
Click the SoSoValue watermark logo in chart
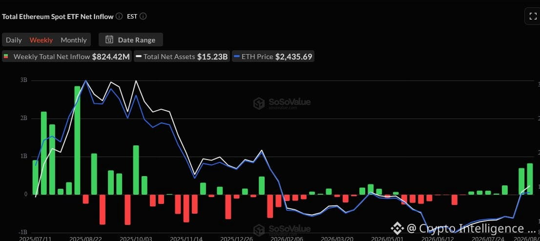click(259, 103)
